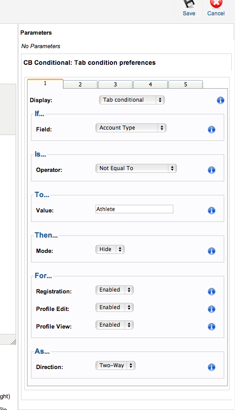Open the Registration Enabled dropdown
Viewport: 235px width, 410px height.
[x=114, y=290]
